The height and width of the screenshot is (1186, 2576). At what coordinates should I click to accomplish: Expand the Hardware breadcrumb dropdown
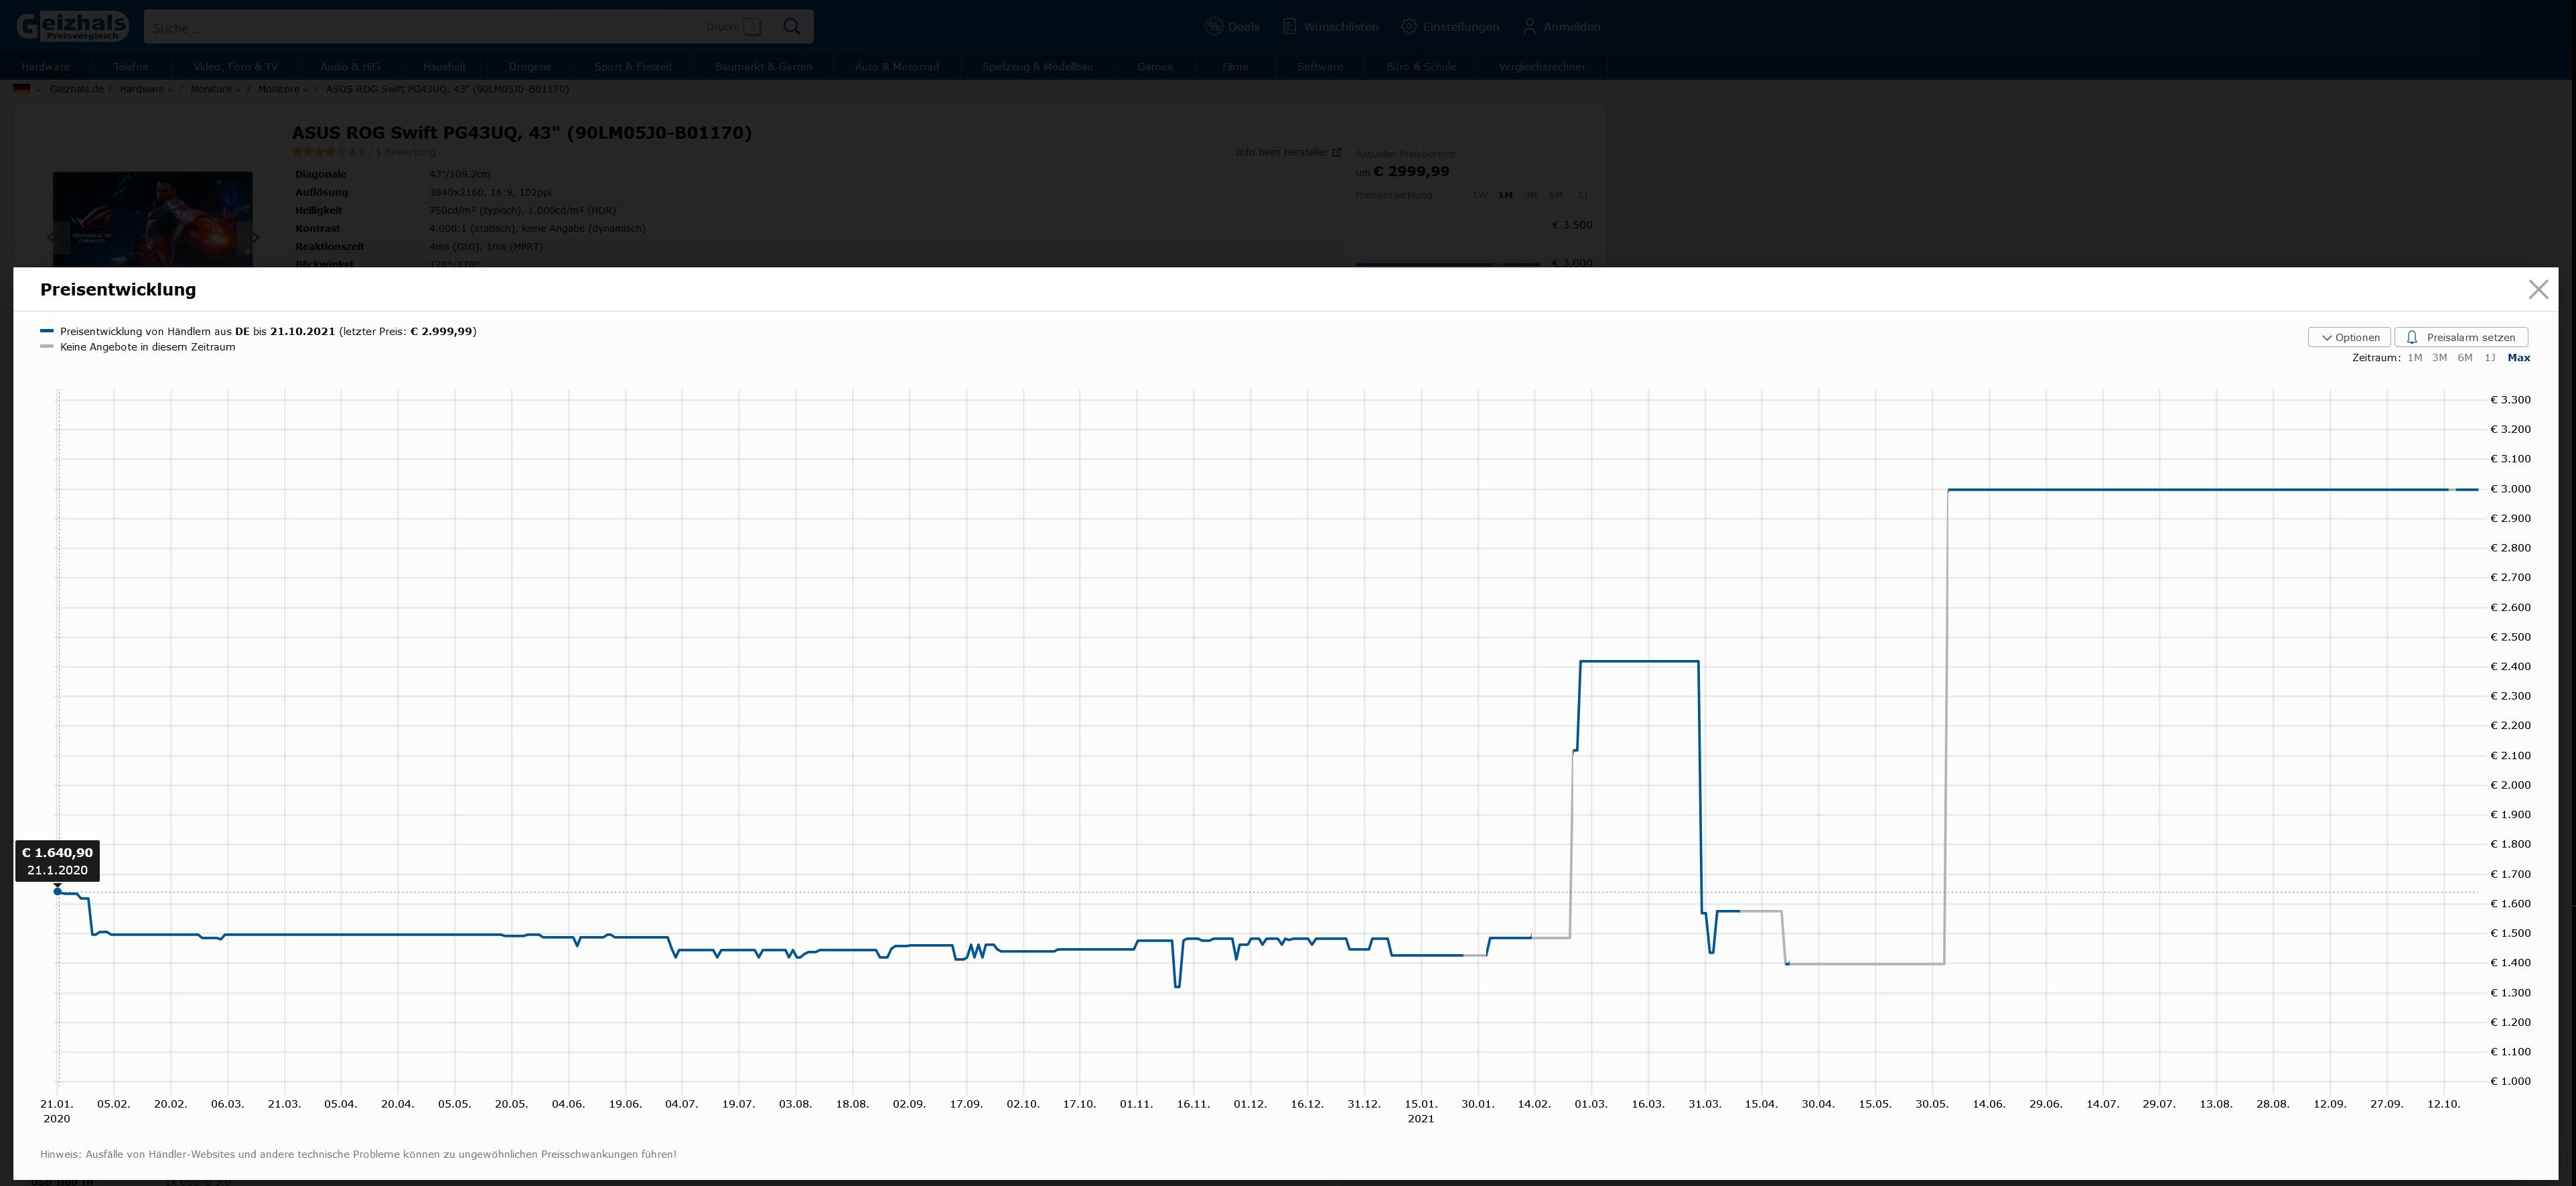[170, 90]
